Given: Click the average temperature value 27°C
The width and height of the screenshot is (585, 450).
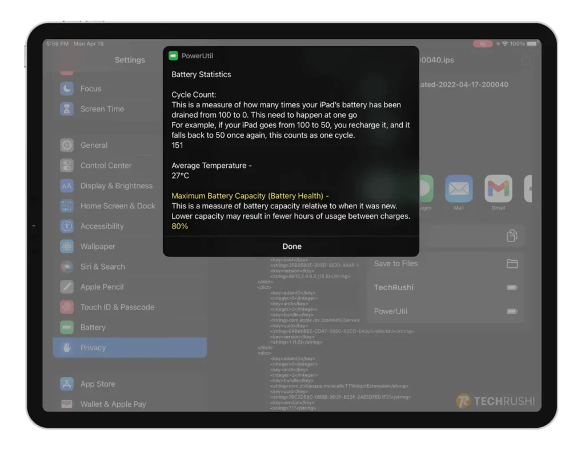Looking at the screenshot, I should pos(180,175).
